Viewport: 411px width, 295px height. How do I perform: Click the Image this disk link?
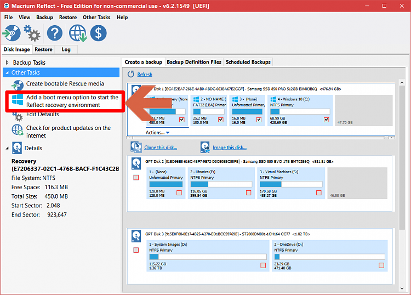click(x=230, y=147)
